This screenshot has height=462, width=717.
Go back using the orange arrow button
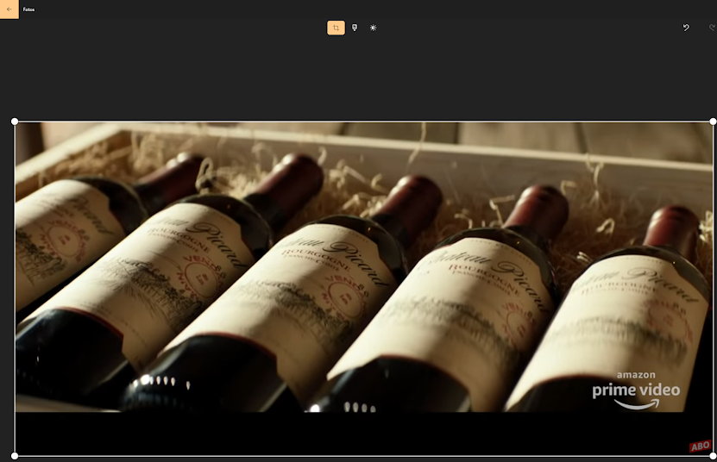(9, 9)
